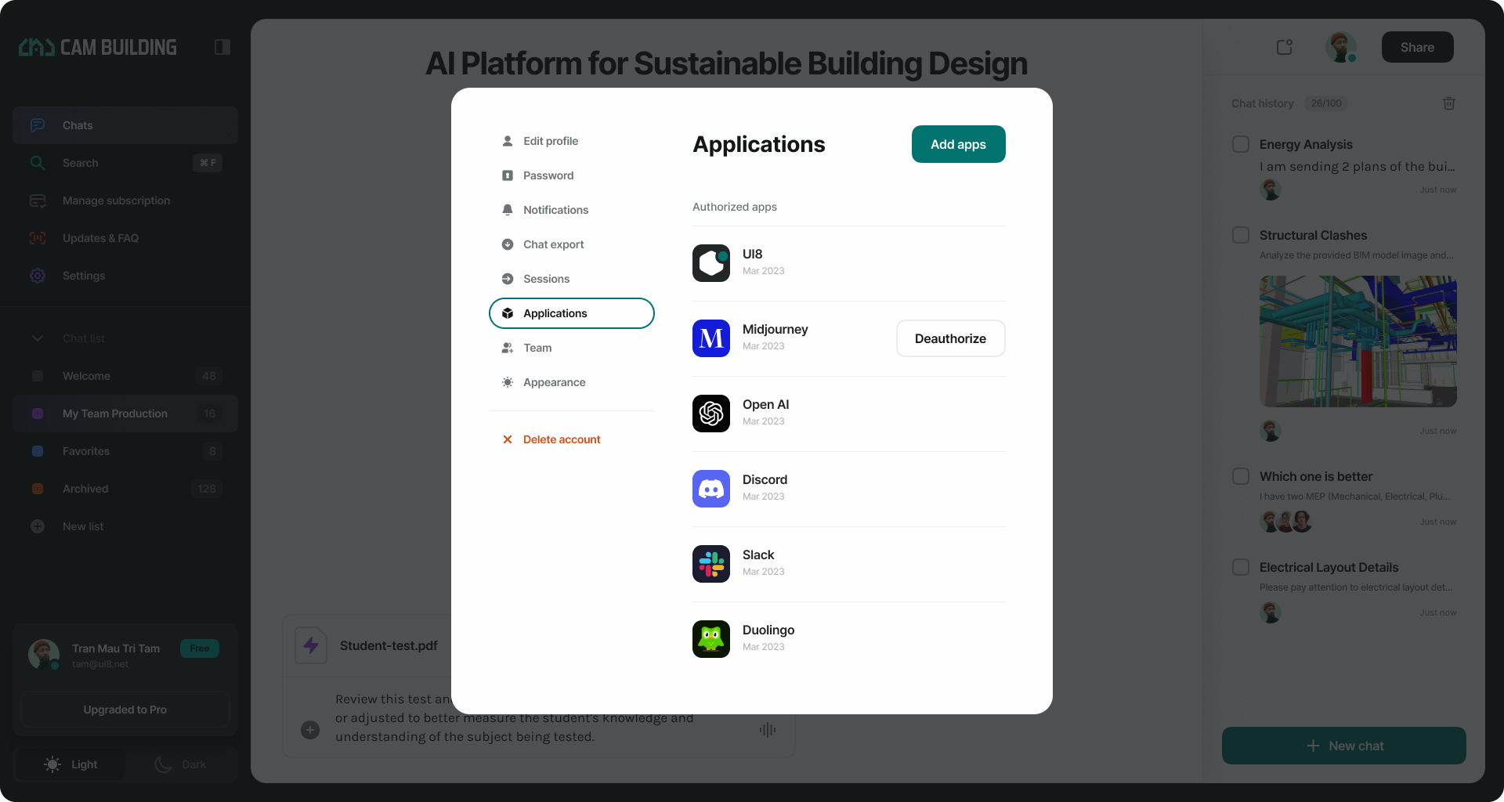The width and height of the screenshot is (1504, 802).
Task: Select the Applications settings tab
Action: click(572, 313)
